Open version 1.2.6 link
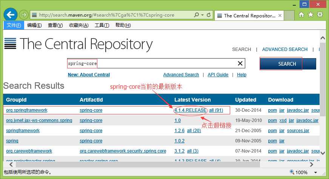Viewport: 329px width, 179px height. point(179,131)
